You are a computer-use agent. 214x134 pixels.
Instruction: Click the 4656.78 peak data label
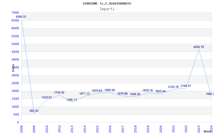click(x=198, y=47)
